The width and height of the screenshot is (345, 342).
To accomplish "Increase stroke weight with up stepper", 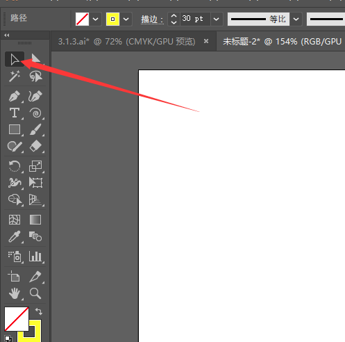I will [174, 16].
